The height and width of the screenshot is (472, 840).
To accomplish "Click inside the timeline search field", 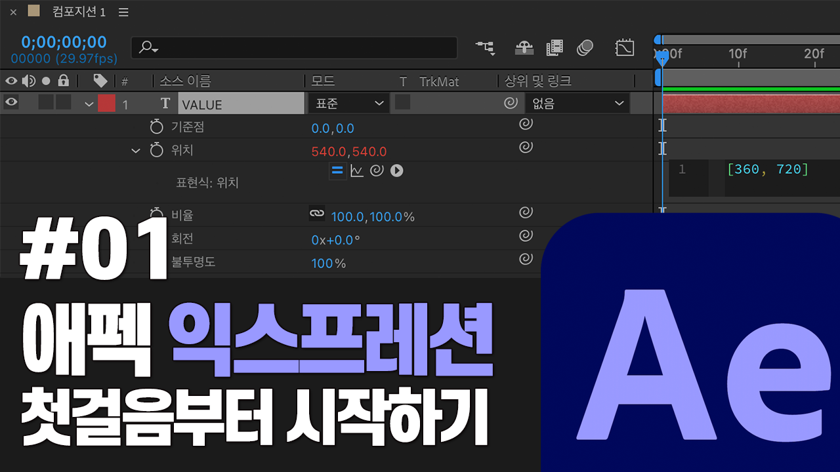I will point(294,48).
